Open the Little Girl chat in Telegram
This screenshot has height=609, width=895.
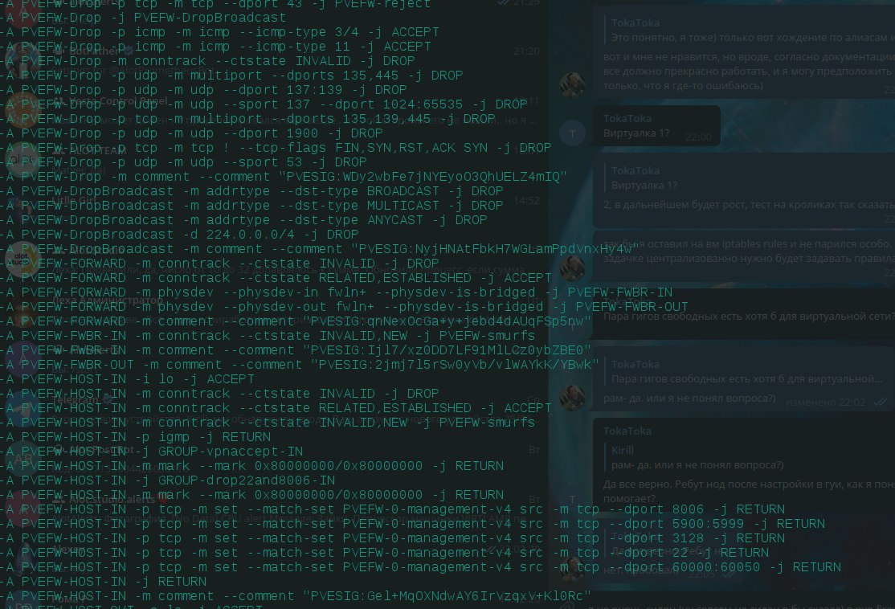274,210
